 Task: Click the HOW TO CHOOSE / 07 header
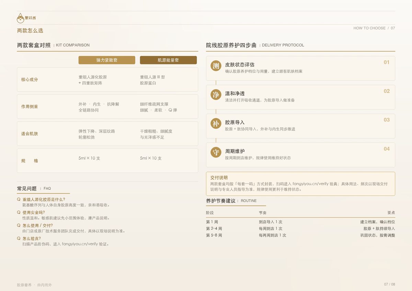pos(374,28)
